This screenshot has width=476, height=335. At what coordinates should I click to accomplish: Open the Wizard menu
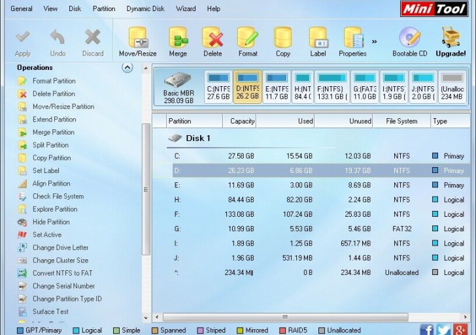tap(186, 8)
